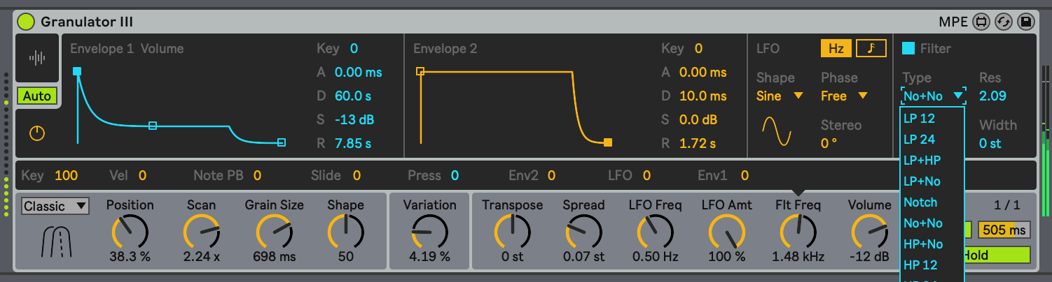Screen dimensions: 1052x282
Task: Set LFO rate mode to Hz
Action: pyautogui.click(x=836, y=48)
